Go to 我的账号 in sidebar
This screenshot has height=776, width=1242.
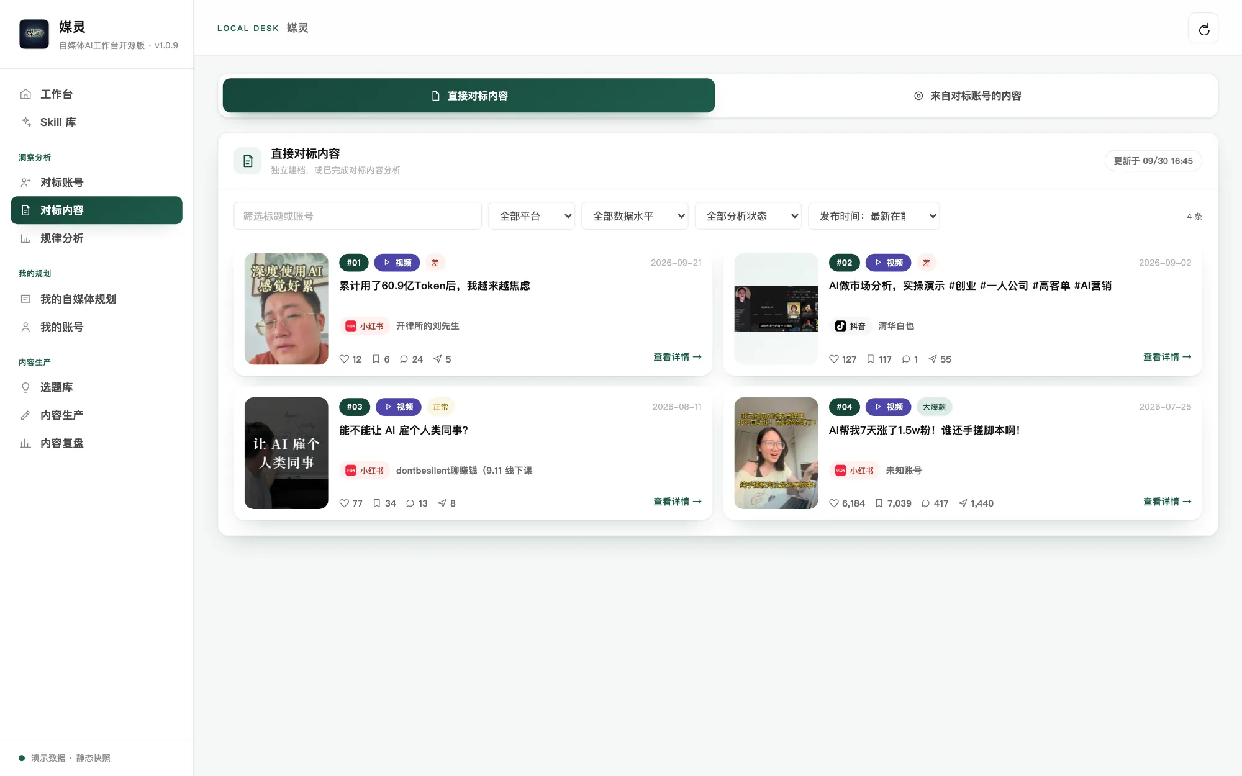pyautogui.click(x=96, y=327)
